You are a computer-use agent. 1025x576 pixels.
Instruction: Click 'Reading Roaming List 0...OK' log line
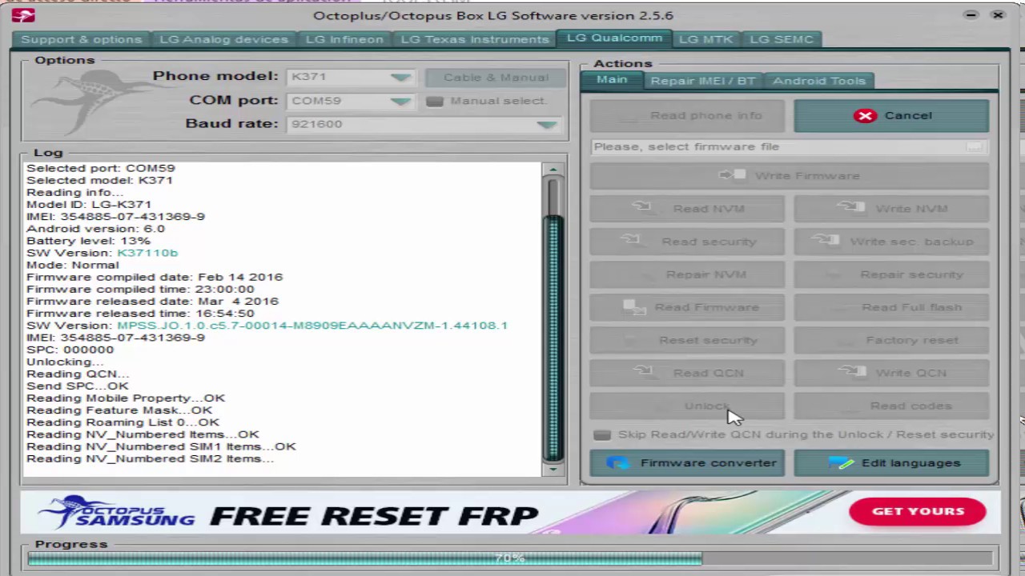pyautogui.click(x=123, y=422)
